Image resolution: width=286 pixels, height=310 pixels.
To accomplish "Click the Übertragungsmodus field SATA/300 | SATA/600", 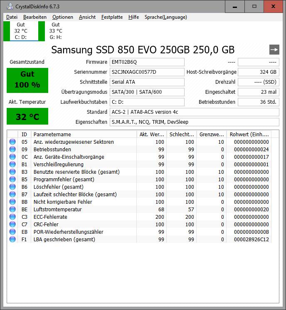I will pos(147,92).
